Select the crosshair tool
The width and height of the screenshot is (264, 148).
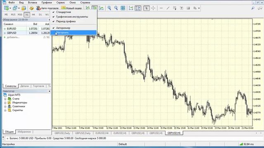click(153, 8)
